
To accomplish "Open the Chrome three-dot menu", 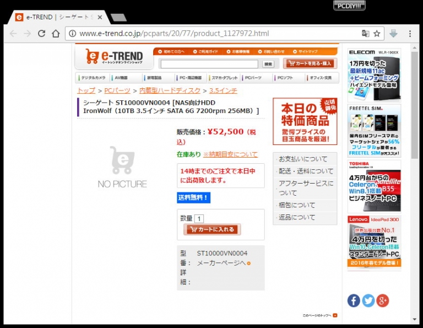I will tap(410, 34).
